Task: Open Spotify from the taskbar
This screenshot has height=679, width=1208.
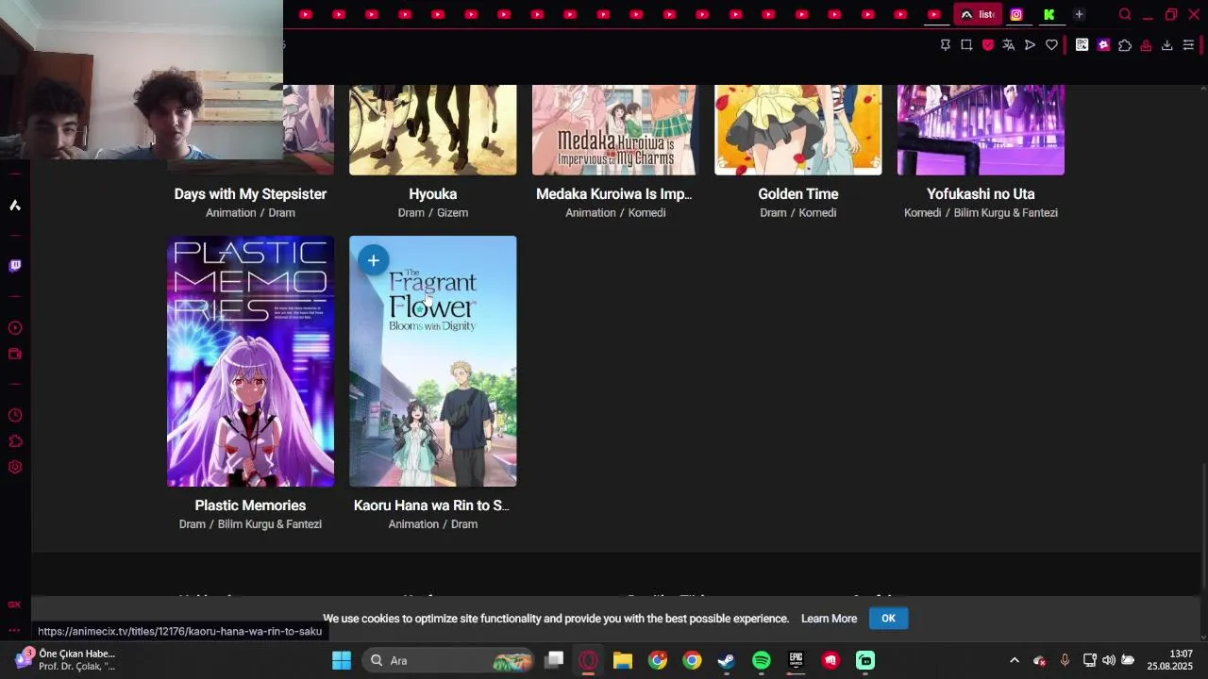Action: [x=762, y=660]
